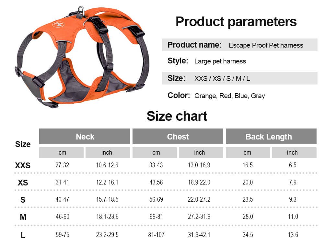324x246 pixels.
Task: Select the Back Length column header
Action: tap(271, 136)
